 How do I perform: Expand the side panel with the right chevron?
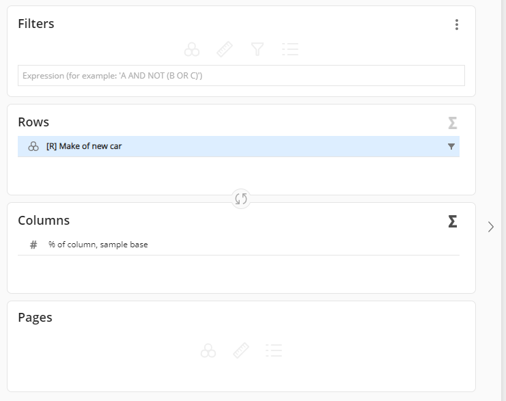coord(490,227)
